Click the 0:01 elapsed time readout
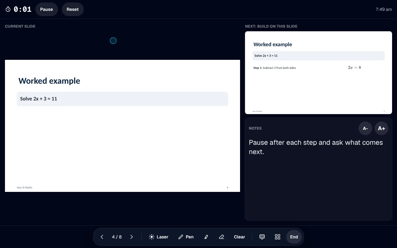Image resolution: width=397 pixels, height=248 pixels. [23, 9]
